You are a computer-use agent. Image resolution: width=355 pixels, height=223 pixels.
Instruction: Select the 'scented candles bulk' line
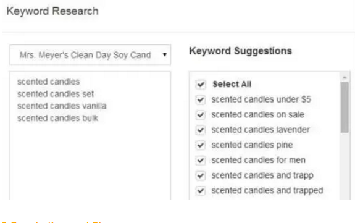58,118
